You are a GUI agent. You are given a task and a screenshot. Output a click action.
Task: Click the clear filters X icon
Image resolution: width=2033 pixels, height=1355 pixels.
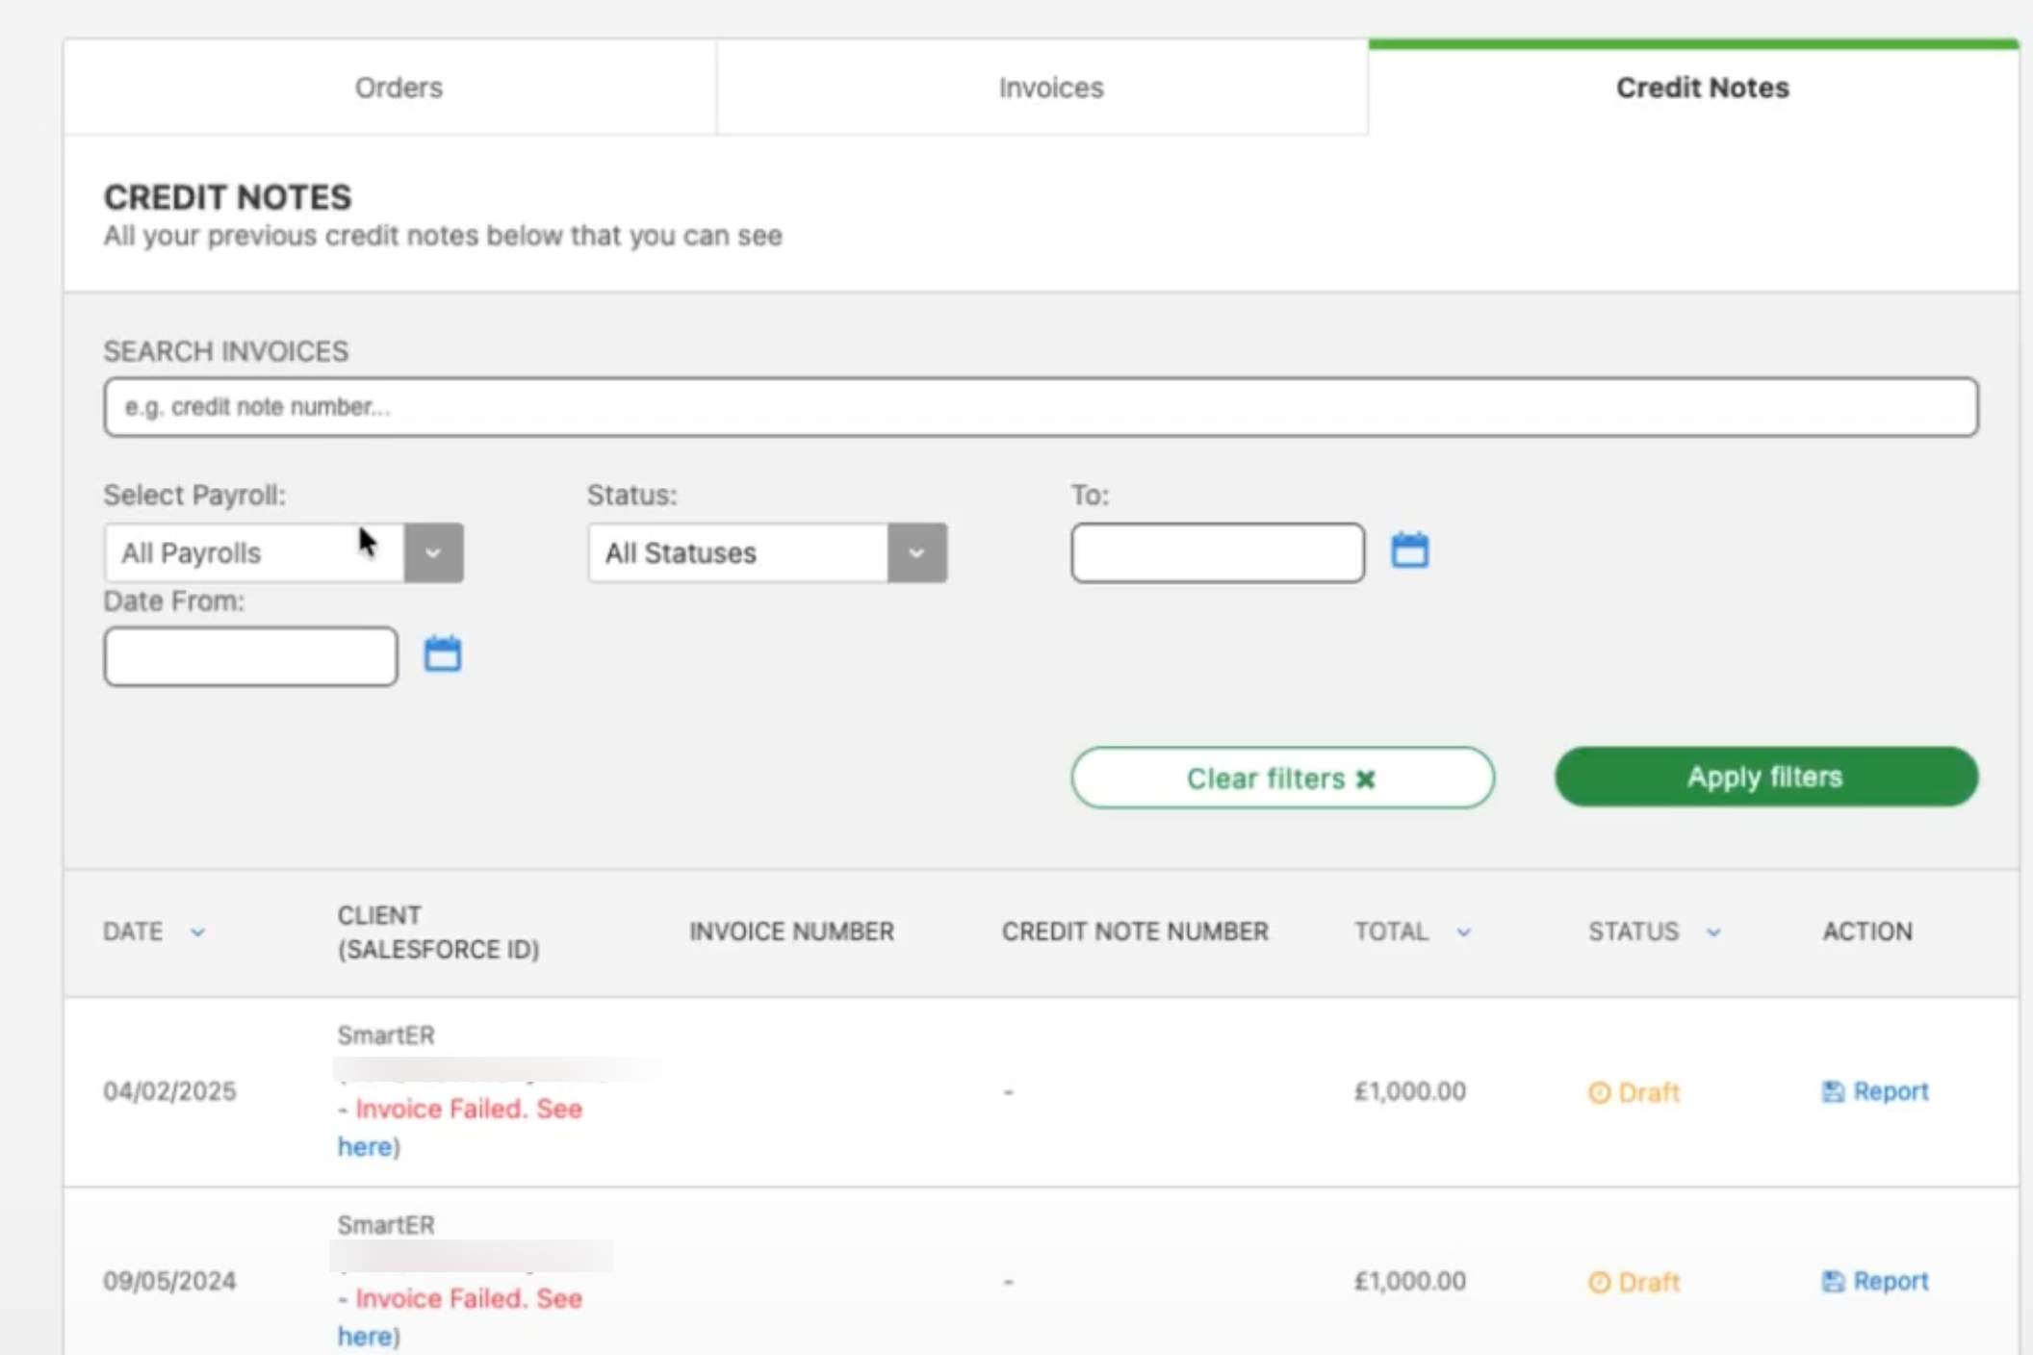pyautogui.click(x=1365, y=779)
